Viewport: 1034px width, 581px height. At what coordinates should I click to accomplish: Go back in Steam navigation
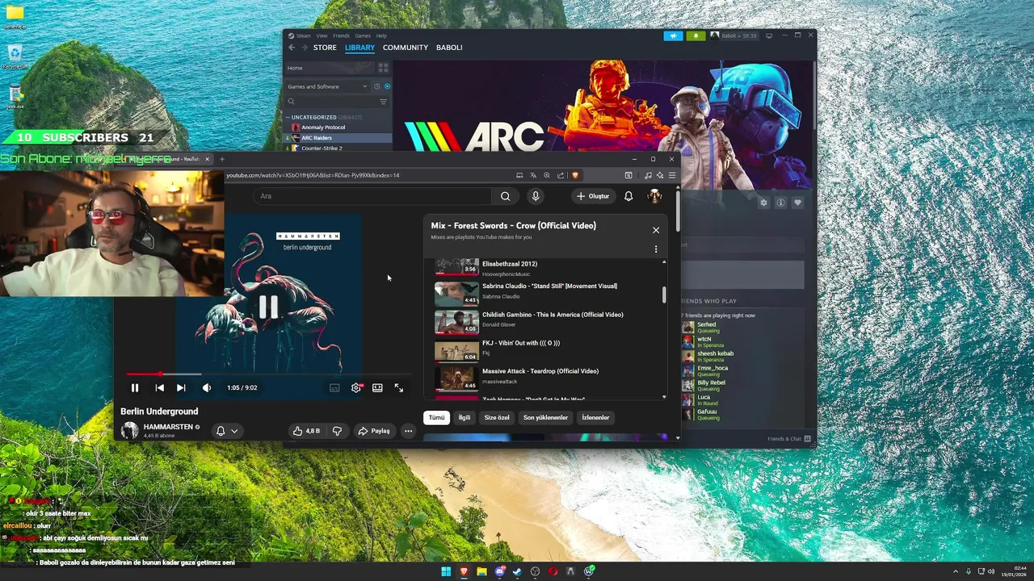pyautogui.click(x=292, y=48)
